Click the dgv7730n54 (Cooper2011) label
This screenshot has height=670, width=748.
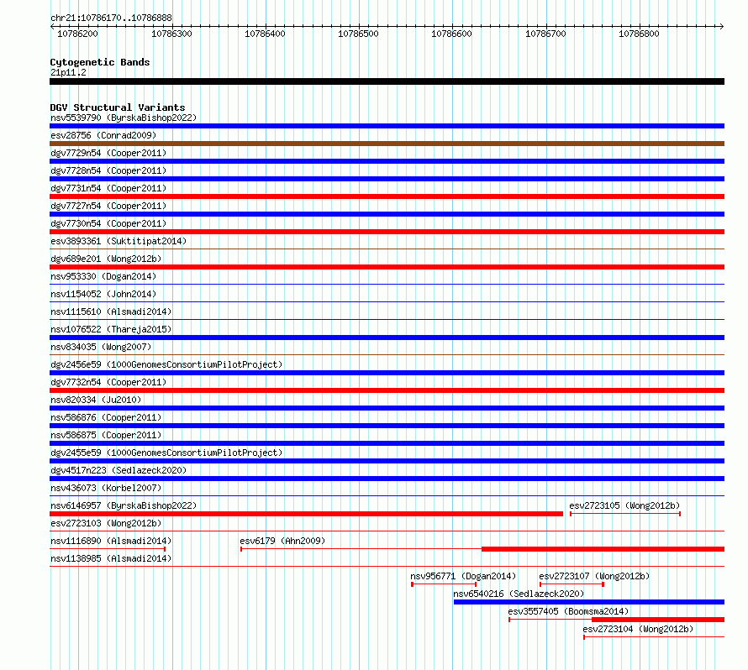(x=108, y=223)
